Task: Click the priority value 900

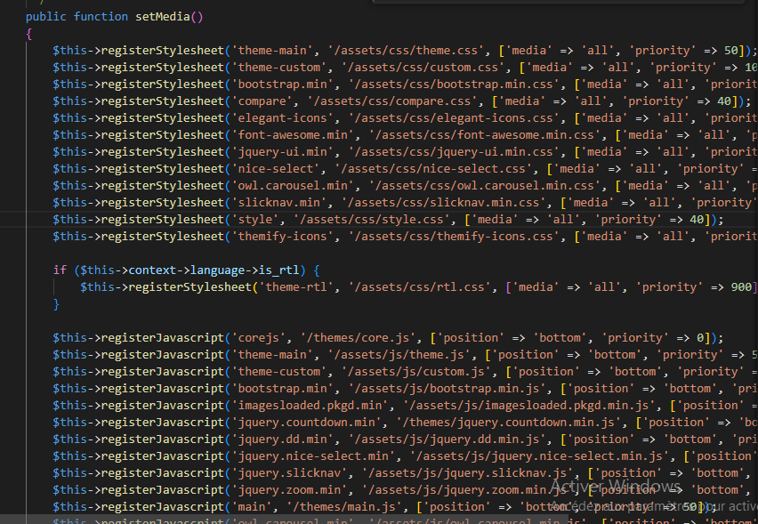Action: (x=742, y=287)
